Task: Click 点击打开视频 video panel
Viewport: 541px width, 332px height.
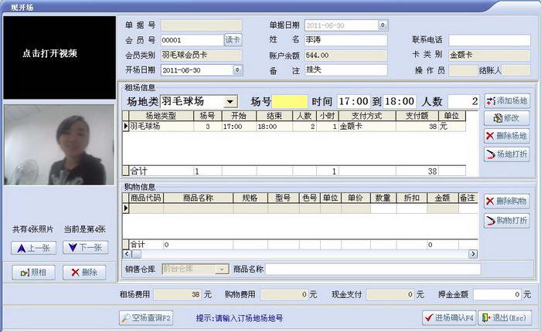Action: (60, 58)
